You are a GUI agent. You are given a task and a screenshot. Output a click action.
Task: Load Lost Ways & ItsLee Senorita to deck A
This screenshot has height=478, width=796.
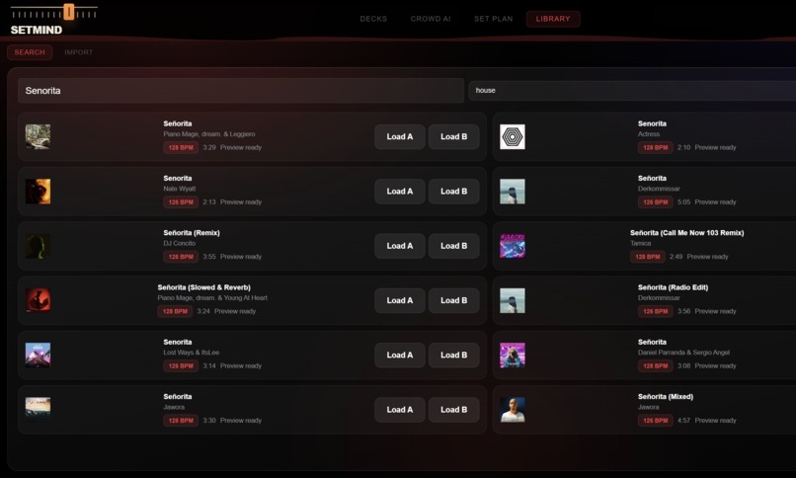(x=400, y=356)
